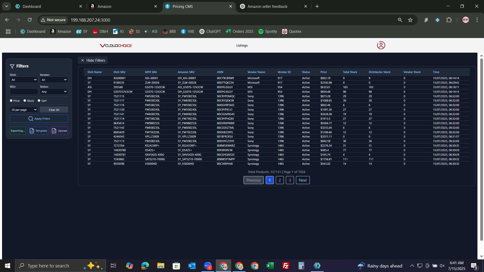The image size is (484, 272).
Task: Open the Amazon bookmark
Action: pos(61,31)
